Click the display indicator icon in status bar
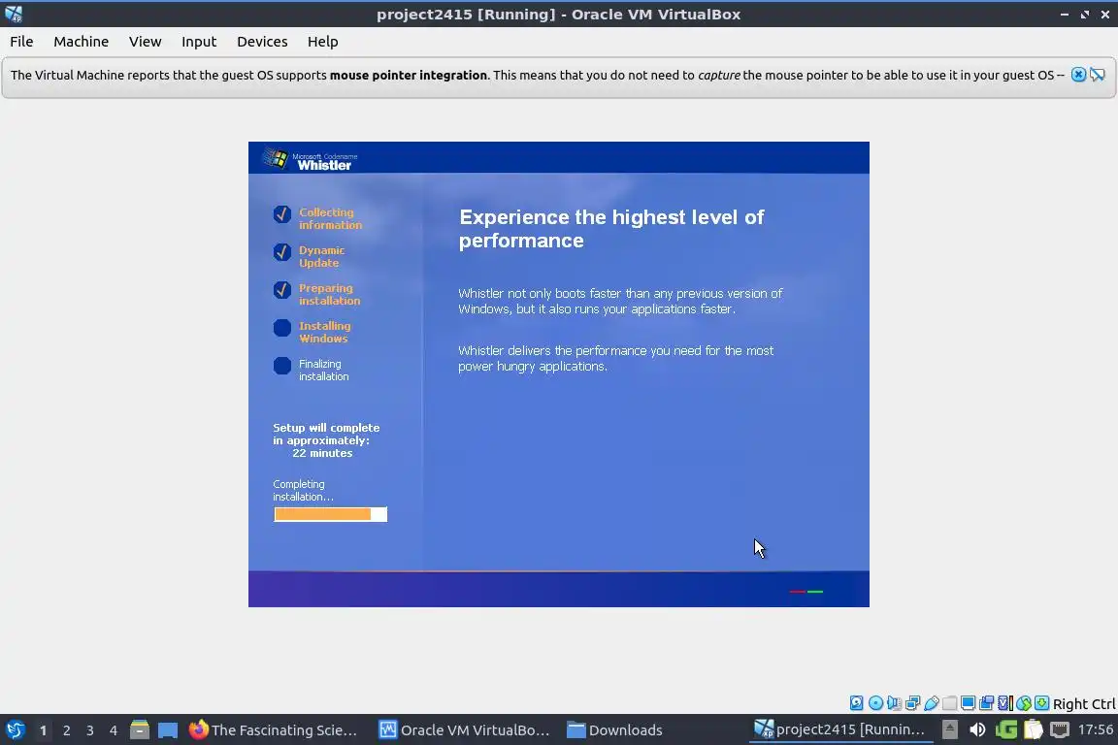 [969, 703]
